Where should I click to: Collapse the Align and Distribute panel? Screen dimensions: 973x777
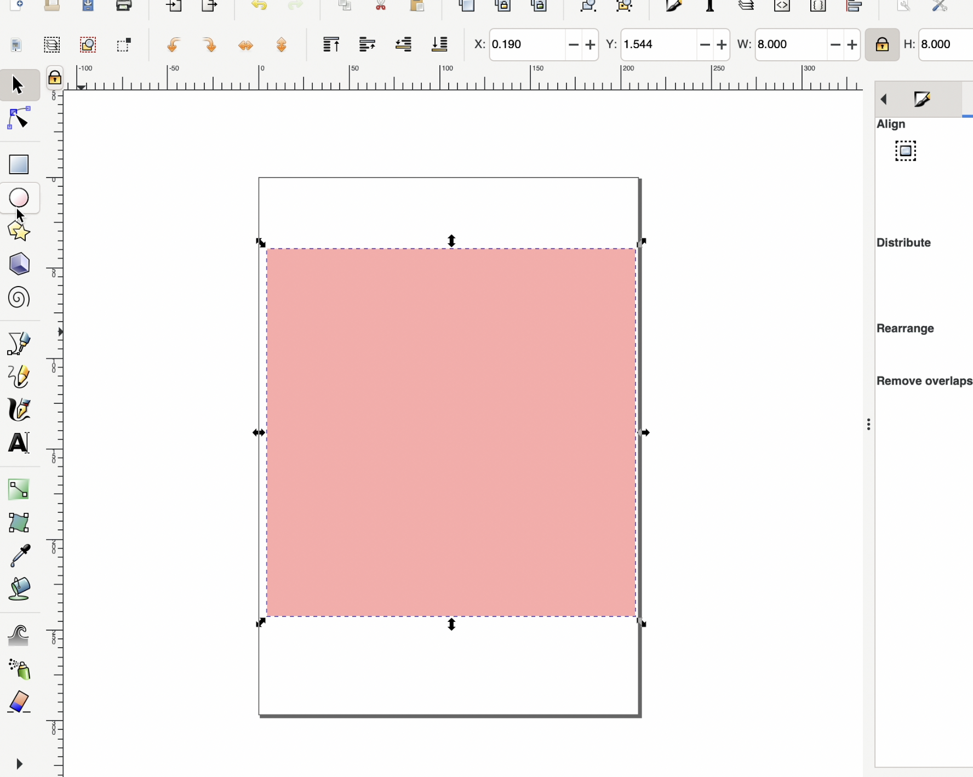884,99
